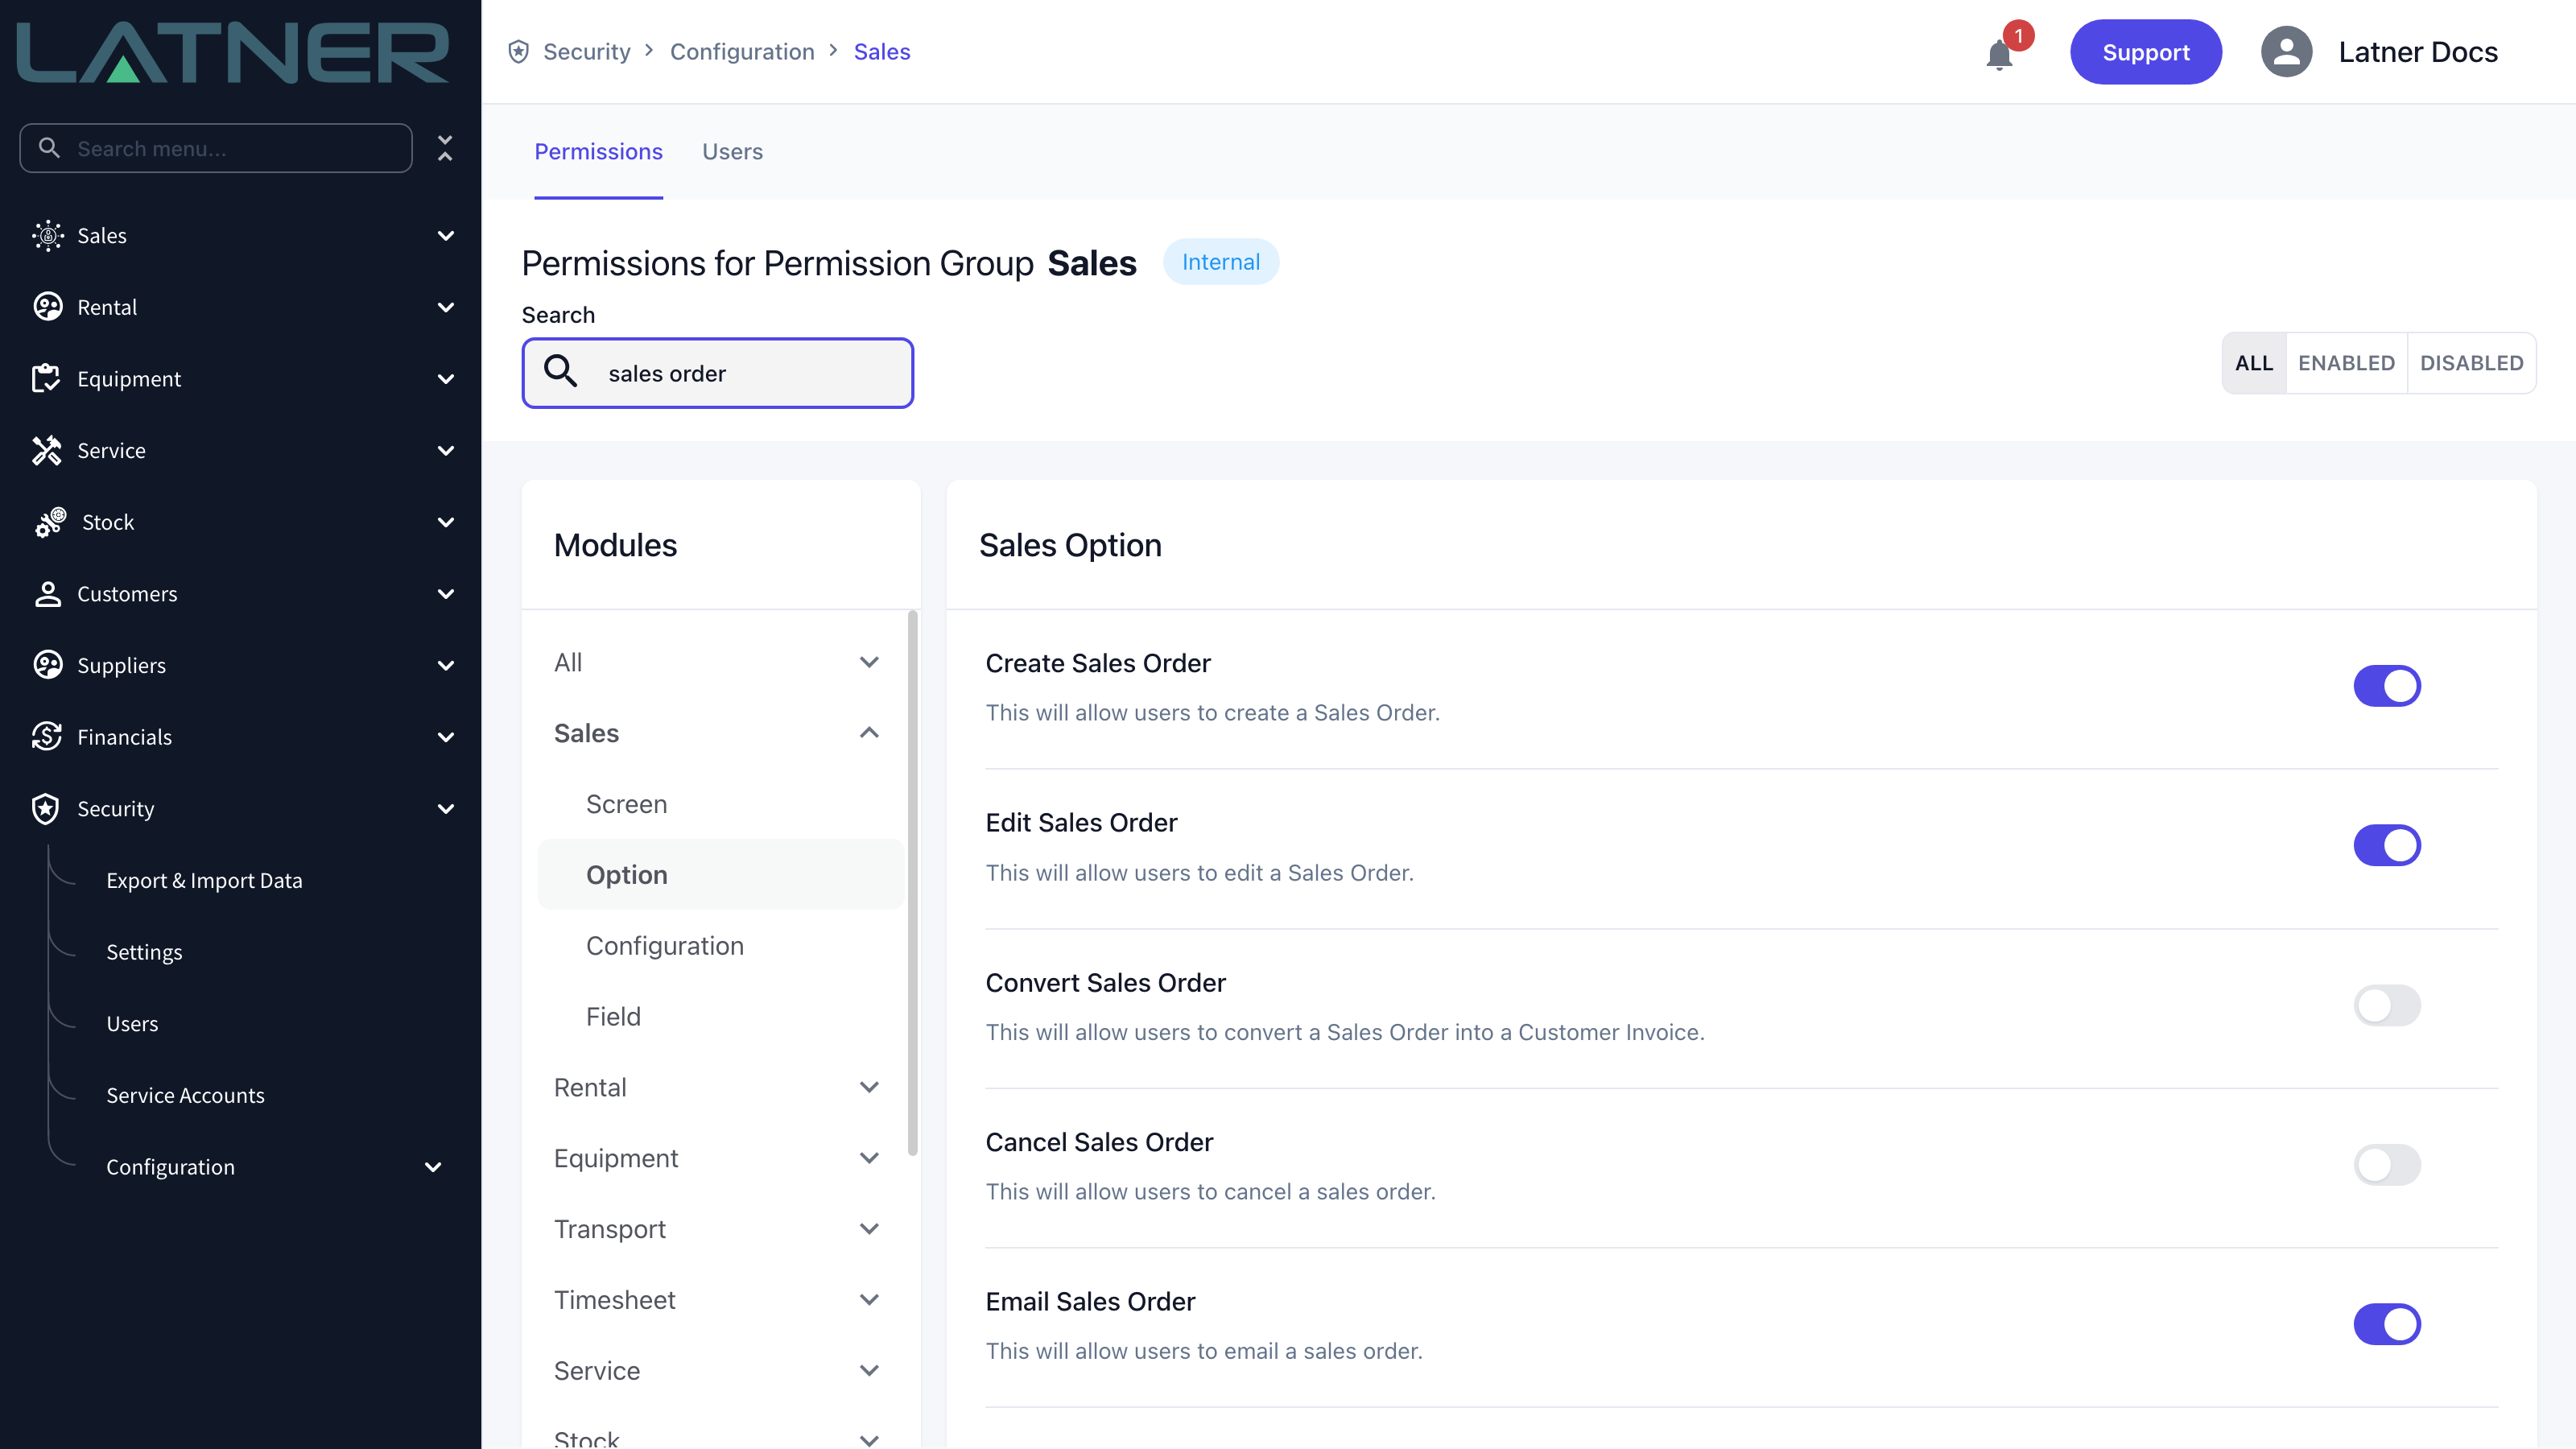Screen dimensions: 2576x1449
Task: Expand the Customers sidebar menu chevron
Action: (x=446, y=594)
